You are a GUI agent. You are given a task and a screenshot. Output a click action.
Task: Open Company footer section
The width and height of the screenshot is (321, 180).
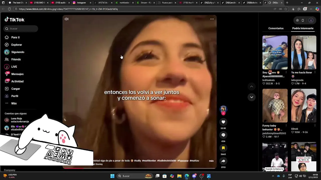pos(10,170)
